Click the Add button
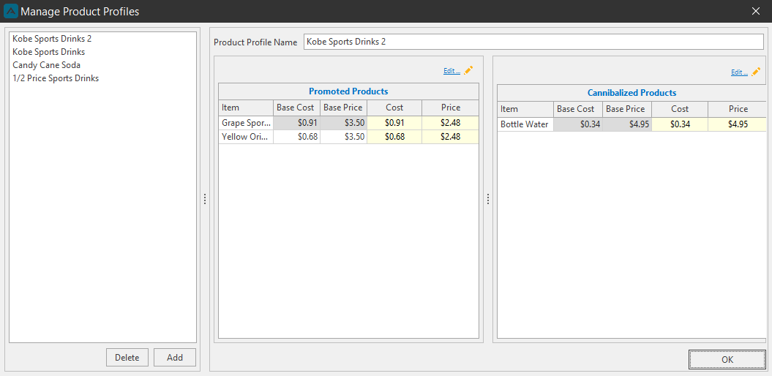772x376 pixels. point(175,358)
